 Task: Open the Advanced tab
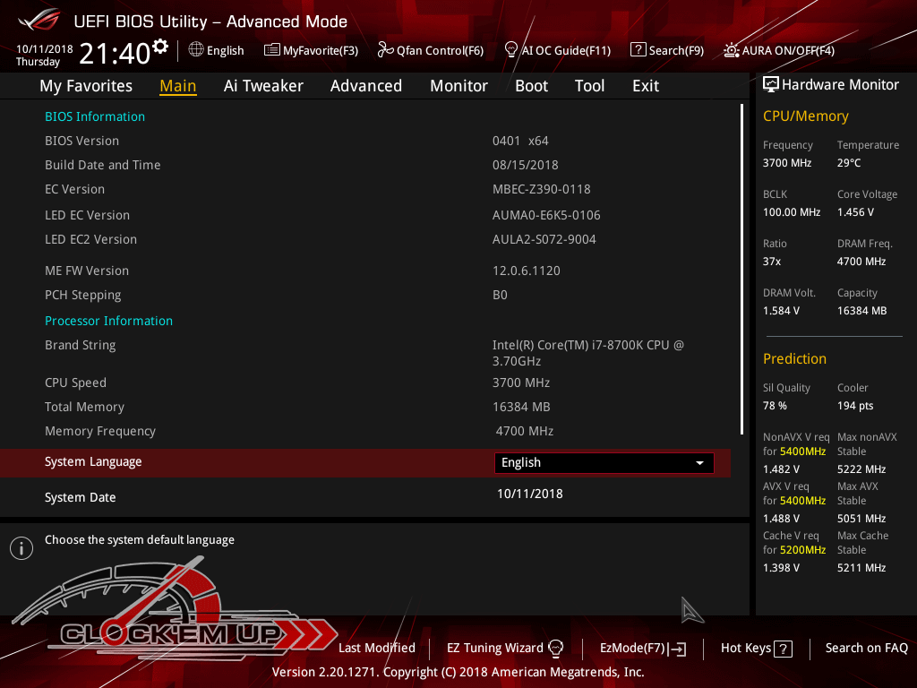coord(365,86)
